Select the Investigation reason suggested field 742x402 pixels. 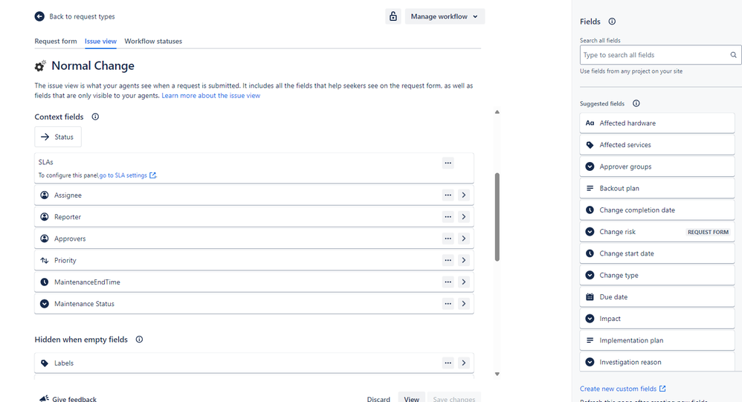pyautogui.click(x=656, y=362)
